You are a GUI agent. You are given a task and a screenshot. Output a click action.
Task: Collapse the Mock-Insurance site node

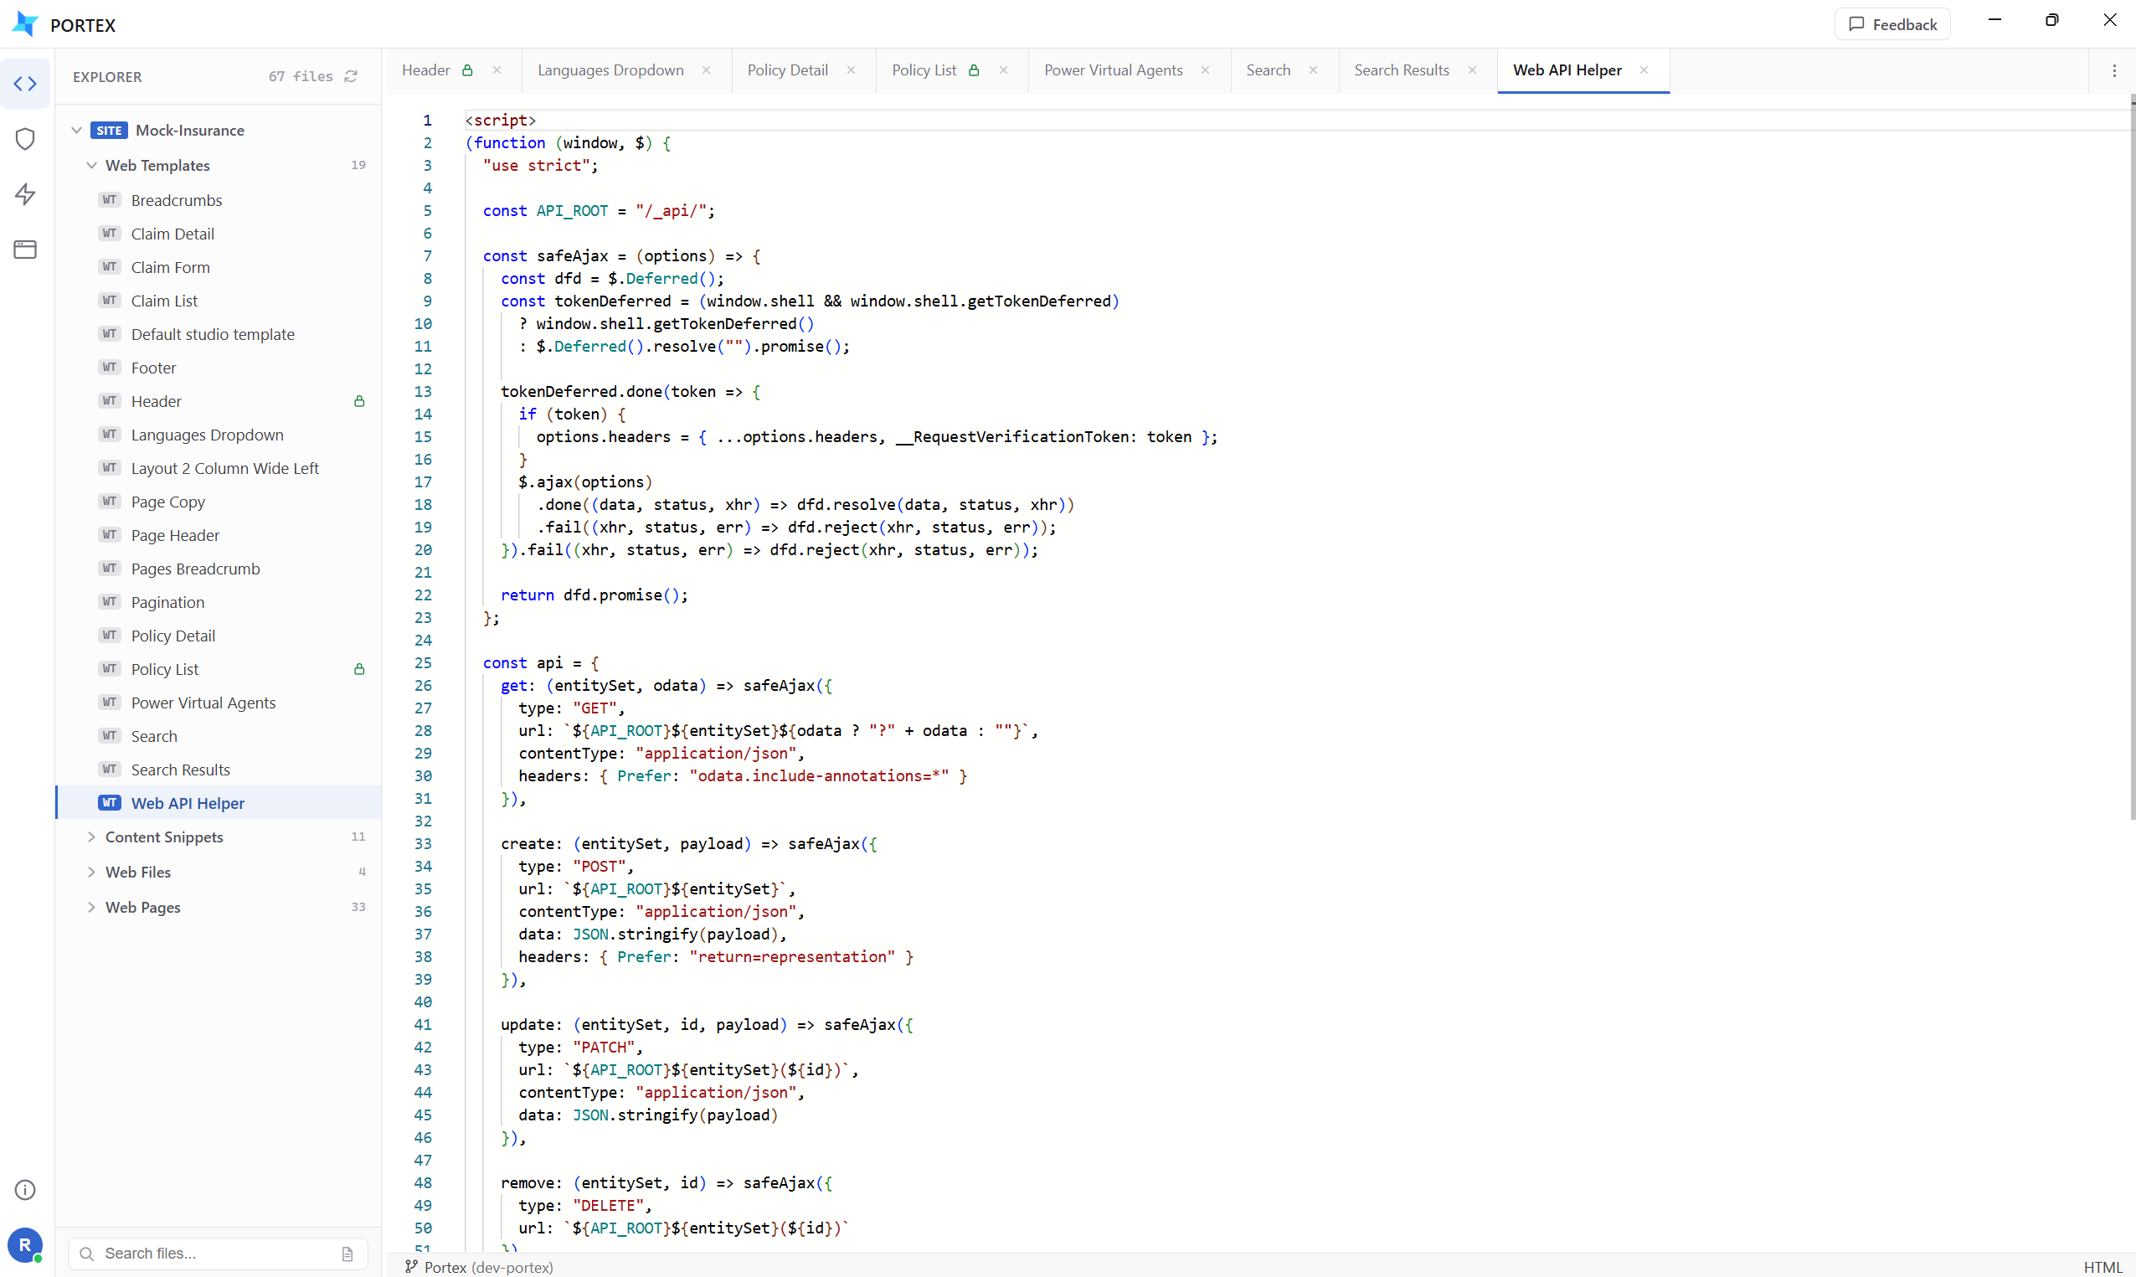pos(76,130)
